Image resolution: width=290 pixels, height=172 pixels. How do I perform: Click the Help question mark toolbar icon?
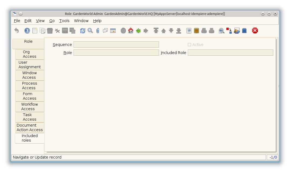(x=27, y=31)
